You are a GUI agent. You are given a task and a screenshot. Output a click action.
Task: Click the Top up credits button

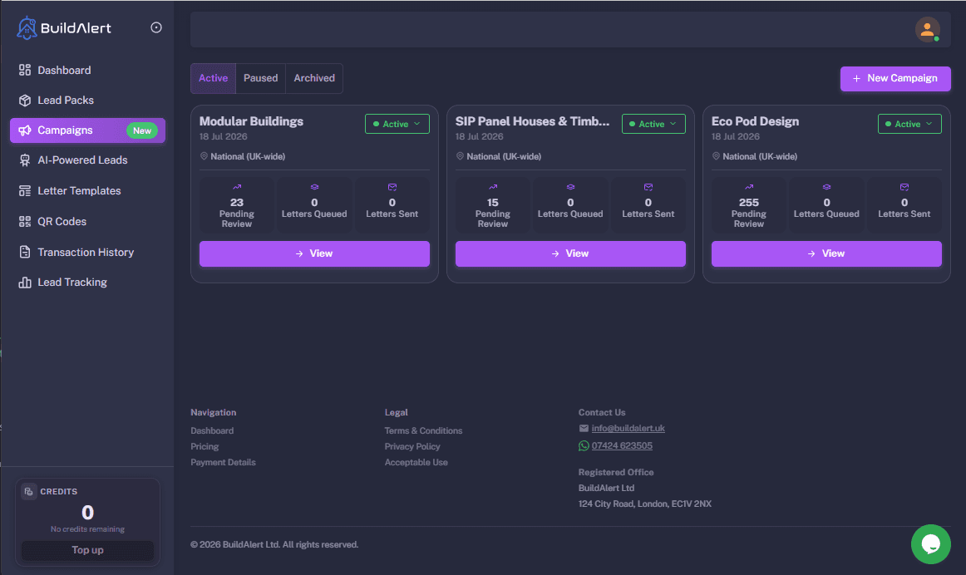87,550
